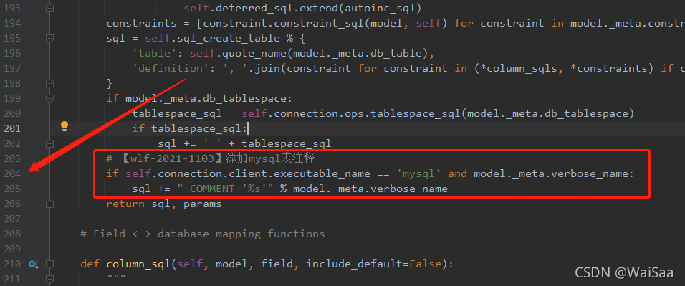685x286 pixels.
Task: Click 'return sql, params' statement
Action: (x=164, y=204)
